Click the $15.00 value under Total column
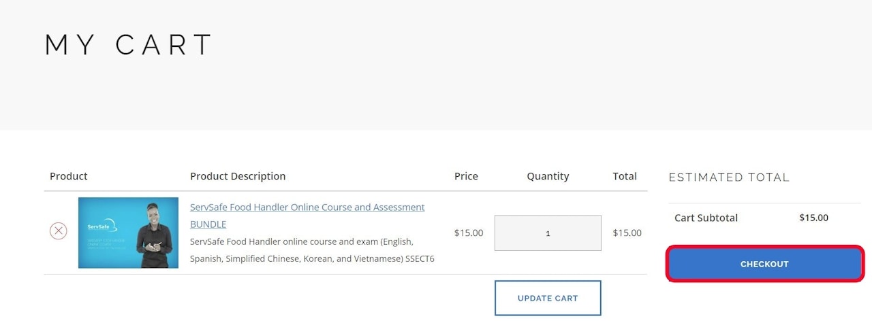Viewport: 872px width, 321px height. (627, 233)
